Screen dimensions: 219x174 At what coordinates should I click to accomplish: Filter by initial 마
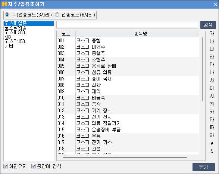[x=212, y=65]
